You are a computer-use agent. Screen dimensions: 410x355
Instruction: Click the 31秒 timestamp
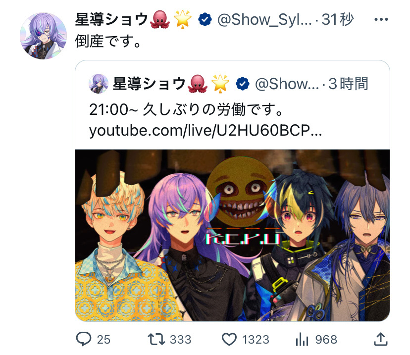point(338,19)
